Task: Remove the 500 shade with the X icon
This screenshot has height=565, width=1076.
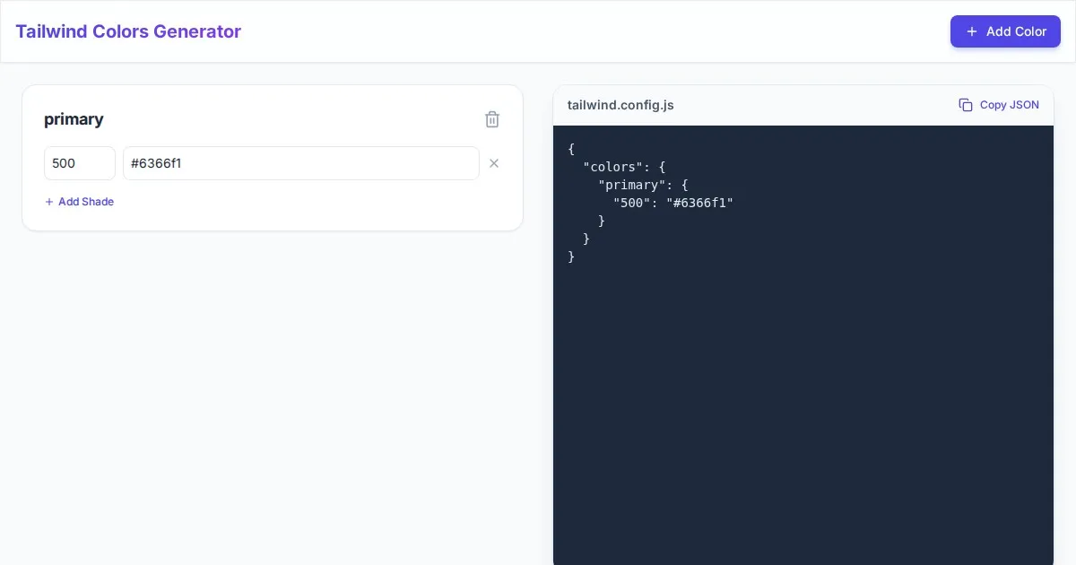Action: tap(493, 163)
